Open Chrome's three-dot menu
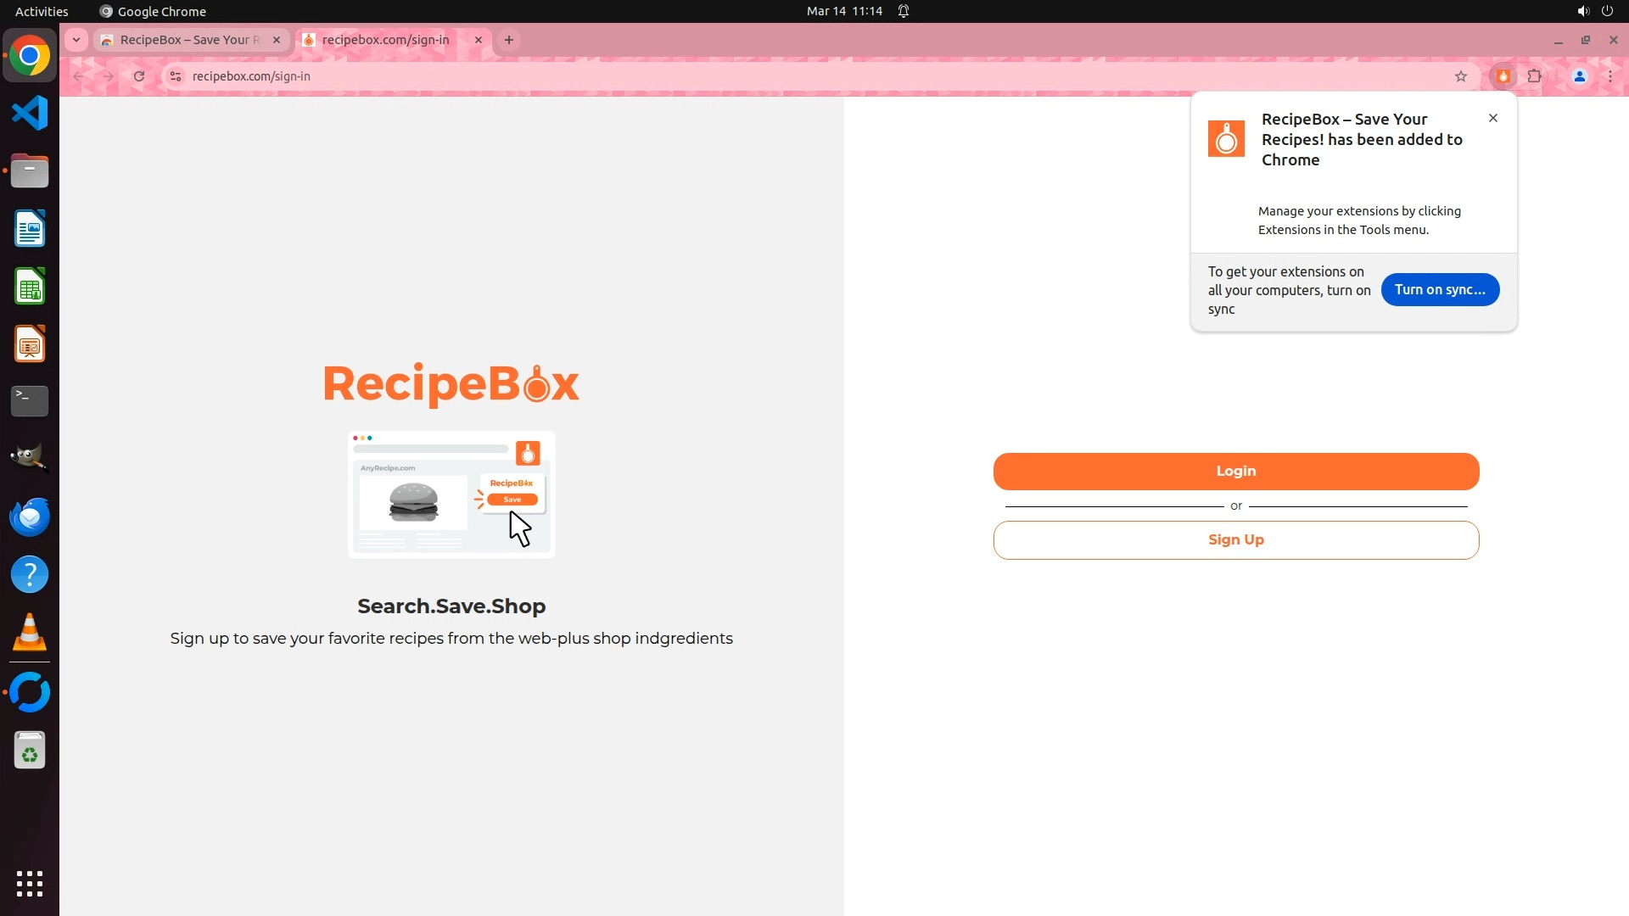This screenshot has height=916, width=1629. coord(1609,76)
